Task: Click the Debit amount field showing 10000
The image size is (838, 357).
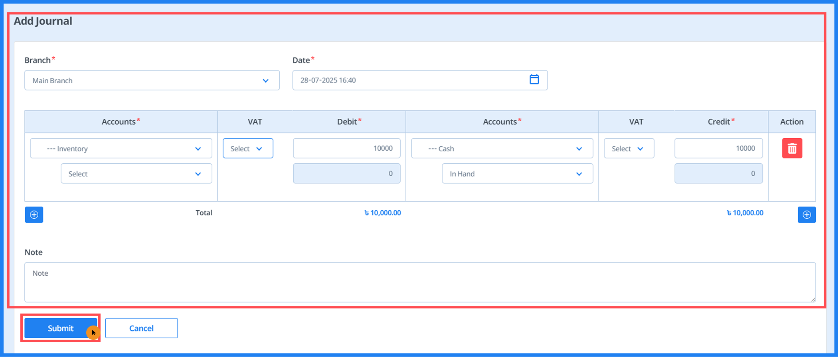Action: pos(346,148)
